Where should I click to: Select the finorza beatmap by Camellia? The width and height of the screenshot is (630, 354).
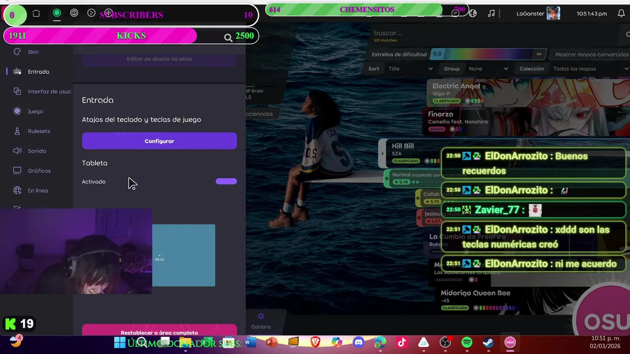click(x=526, y=121)
